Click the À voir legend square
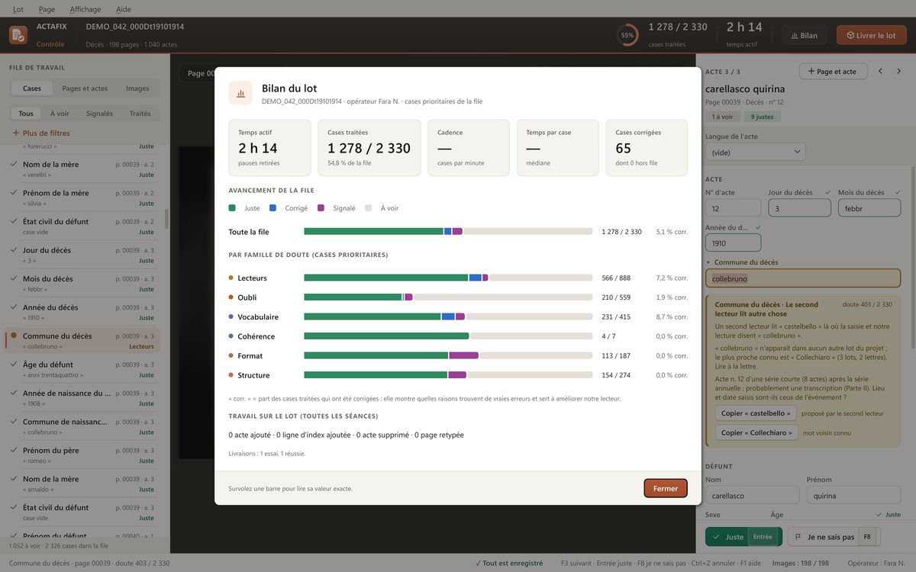The image size is (916, 572). coord(369,207)
